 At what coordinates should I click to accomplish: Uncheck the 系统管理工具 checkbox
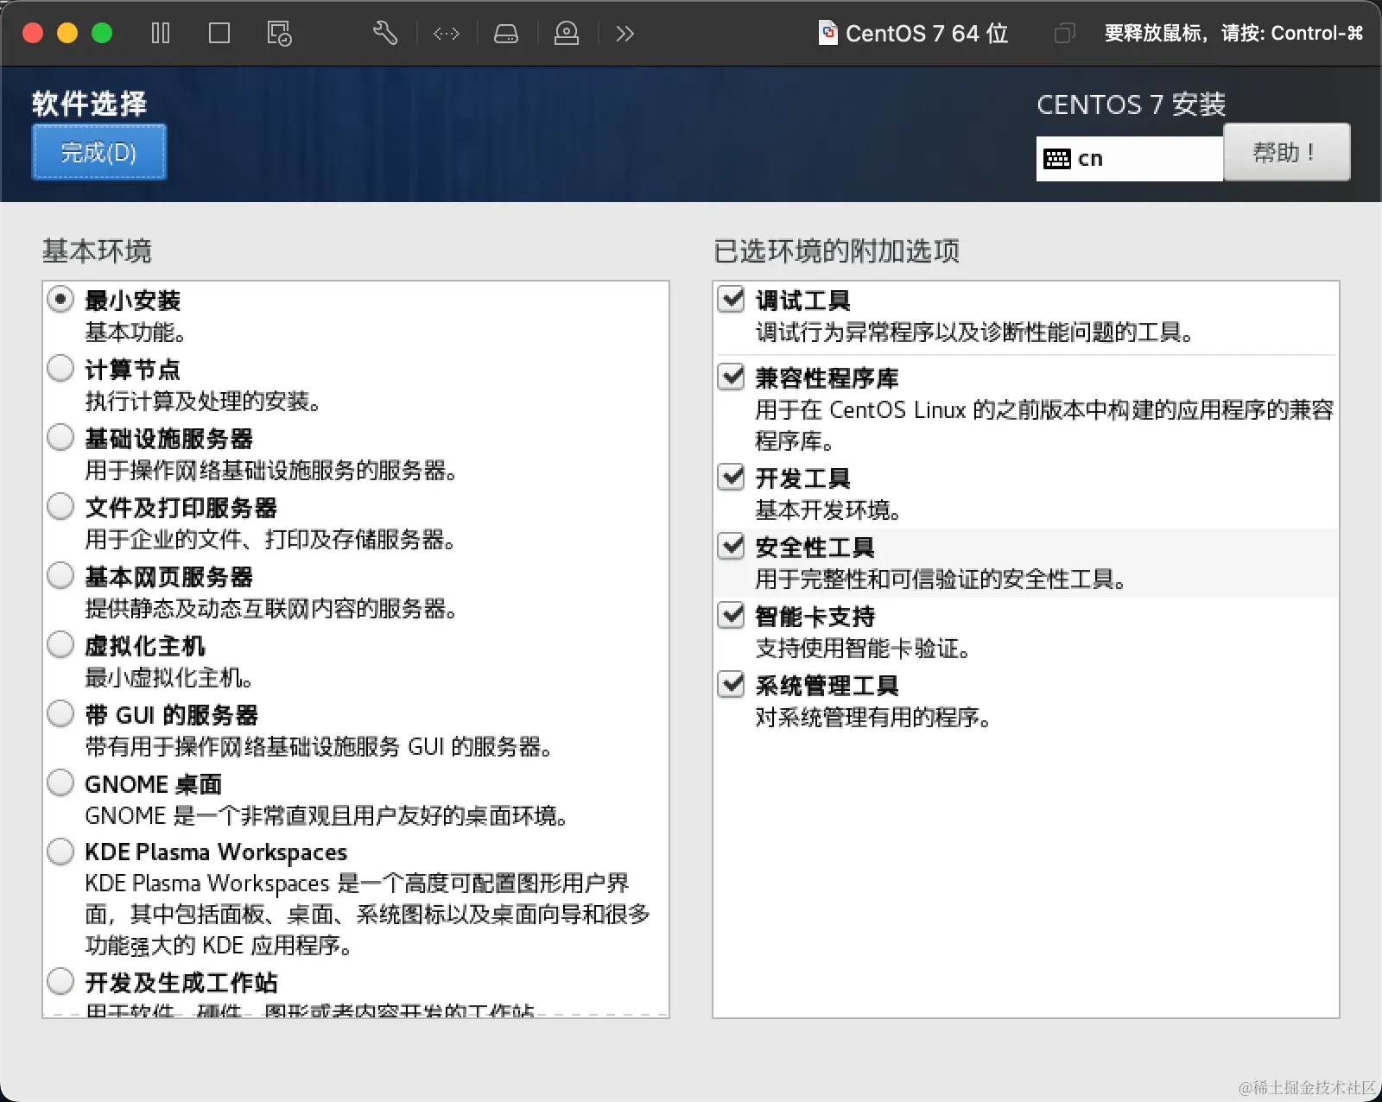pos(732,684)
